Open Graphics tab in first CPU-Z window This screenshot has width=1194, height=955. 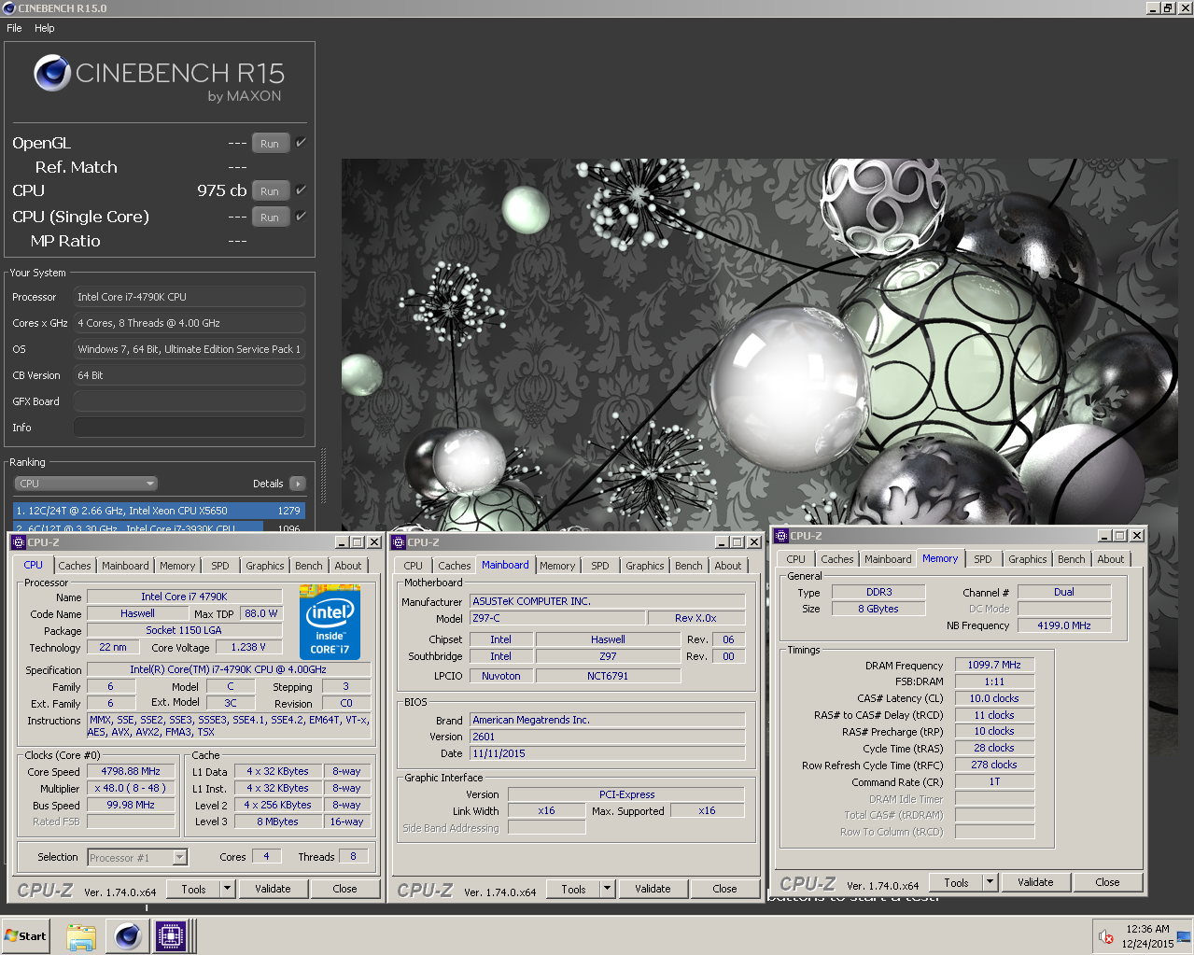pyautogui.click(x=265, y=566)
